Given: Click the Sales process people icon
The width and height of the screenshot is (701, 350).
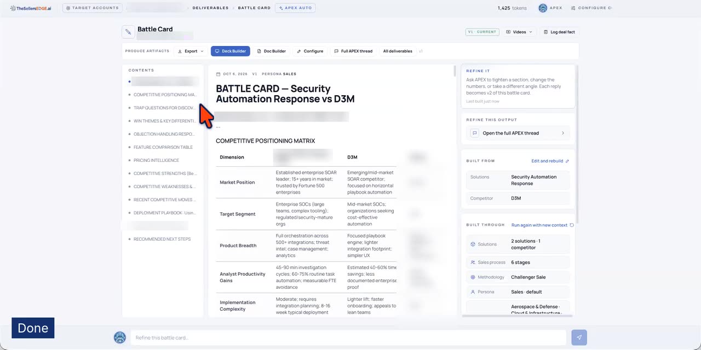Looking at the screenshot, I should 473,262.
